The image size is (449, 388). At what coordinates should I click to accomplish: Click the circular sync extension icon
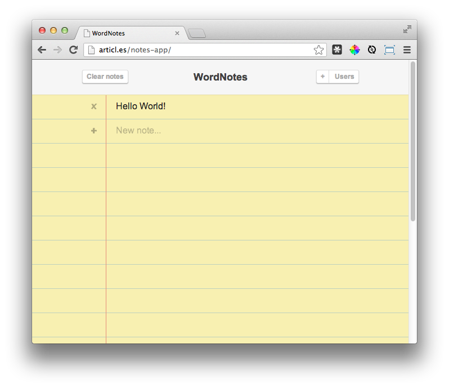click(x=372, y=50)
